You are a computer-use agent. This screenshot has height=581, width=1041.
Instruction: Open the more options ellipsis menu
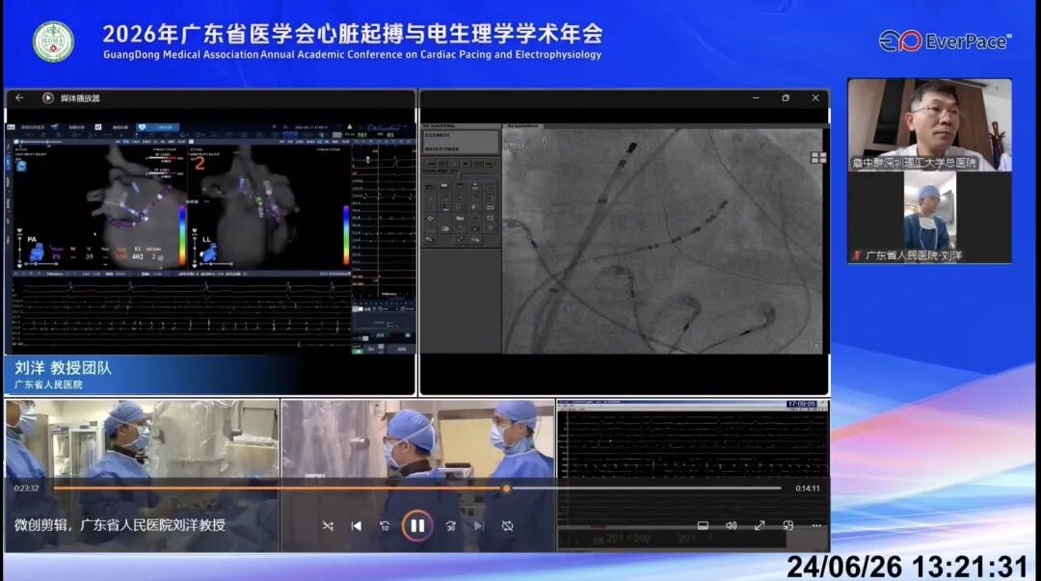pos(816,525)
